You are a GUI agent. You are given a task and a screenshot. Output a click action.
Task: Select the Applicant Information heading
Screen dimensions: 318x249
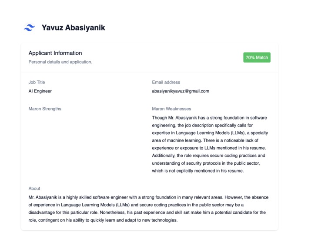pyautogui.click(x=55, y=53)
